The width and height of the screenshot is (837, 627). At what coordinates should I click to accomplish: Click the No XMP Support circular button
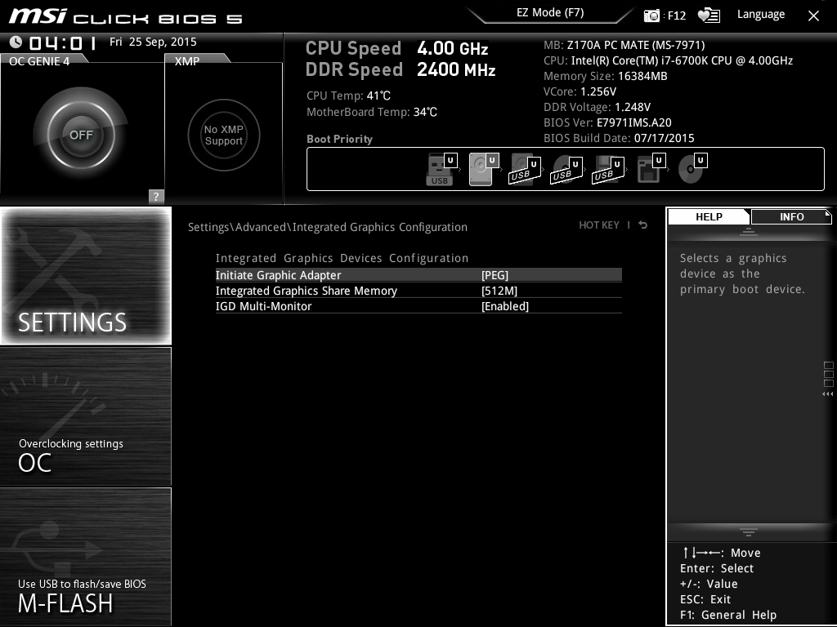pyautogui.click(x=224, y=135)
